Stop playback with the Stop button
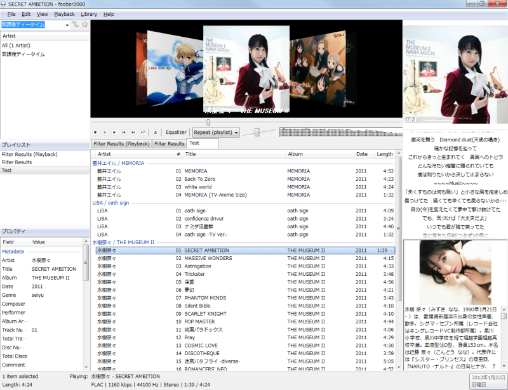 95,133
